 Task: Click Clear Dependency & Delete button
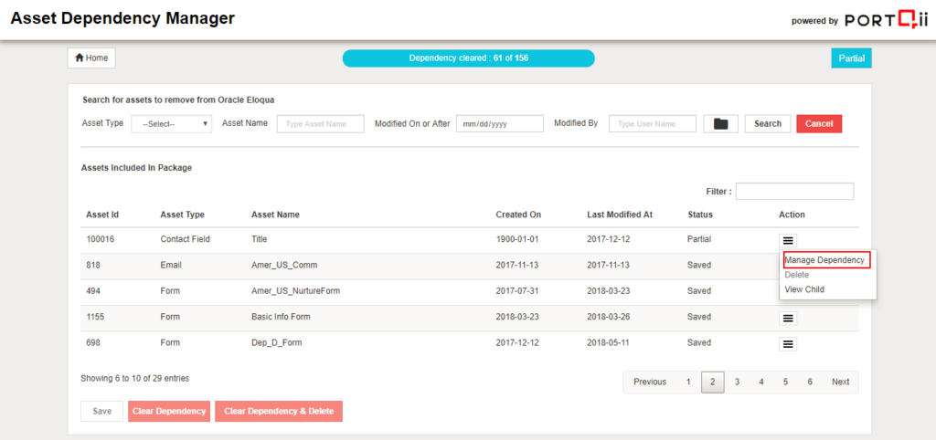point(279,412)
